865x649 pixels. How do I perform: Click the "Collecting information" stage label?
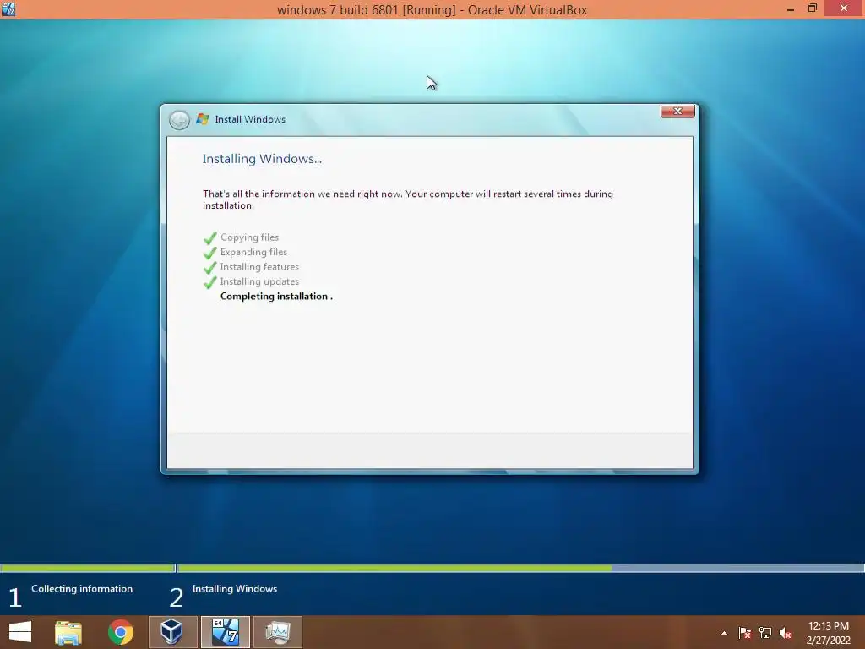pyautogui.click(x=82, y=589)
